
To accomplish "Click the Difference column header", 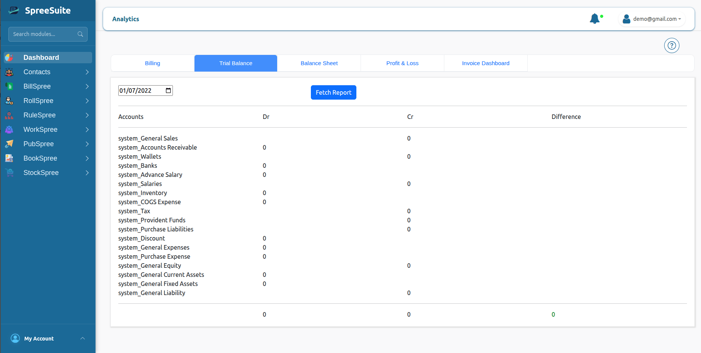I will [566, 117].
